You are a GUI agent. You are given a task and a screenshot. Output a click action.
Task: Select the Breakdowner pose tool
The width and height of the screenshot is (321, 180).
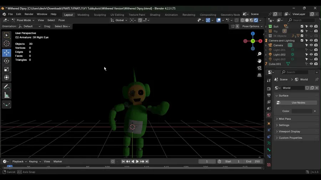click(6, 105)
